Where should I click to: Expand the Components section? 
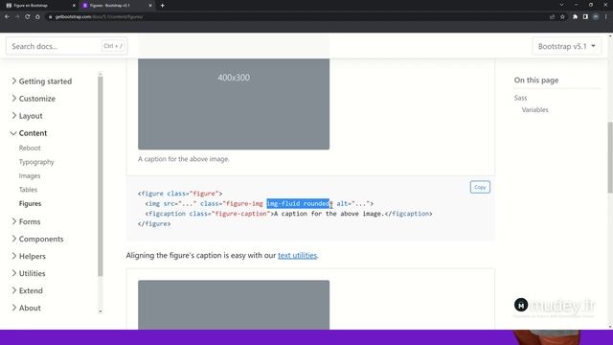point(37,239)
